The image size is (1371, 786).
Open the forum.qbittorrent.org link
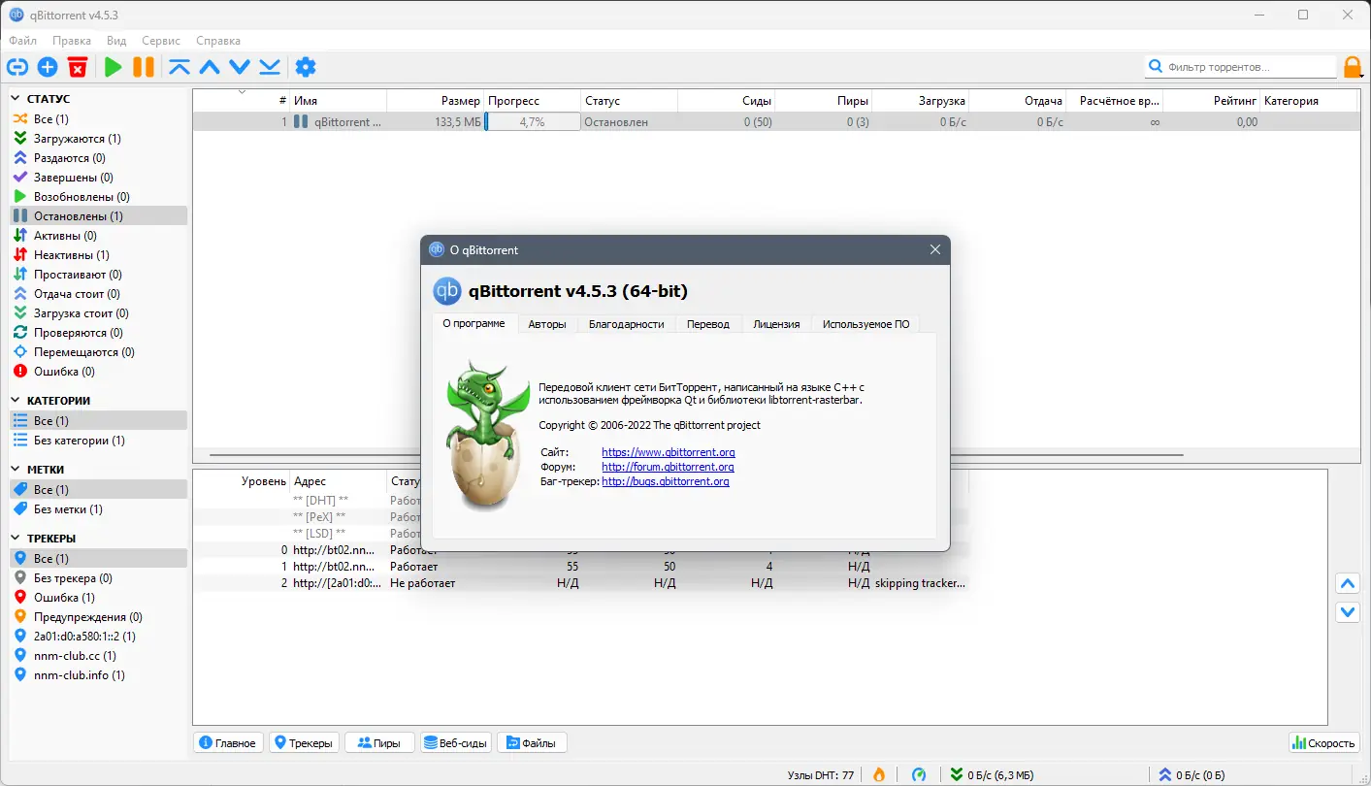pyautogui.click(x=668, y=467)
